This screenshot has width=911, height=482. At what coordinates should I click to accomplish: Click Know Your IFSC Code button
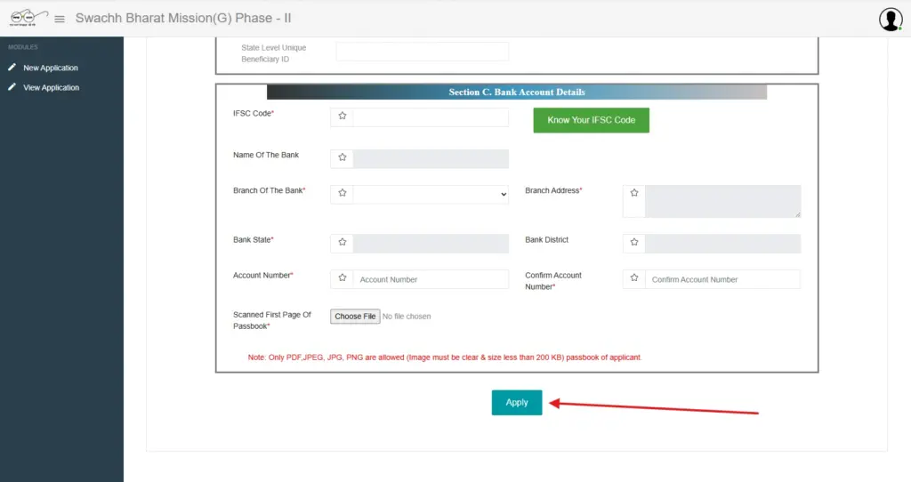click(x=592, y=120)
